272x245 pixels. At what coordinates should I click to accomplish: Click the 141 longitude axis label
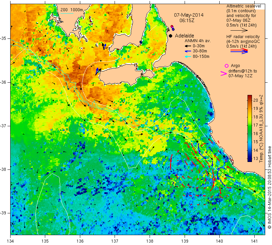pyautogui.click(x=254, y=241)
